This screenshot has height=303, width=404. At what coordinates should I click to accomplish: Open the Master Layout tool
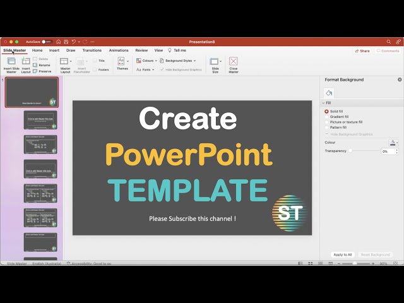[x=64, y=61]
